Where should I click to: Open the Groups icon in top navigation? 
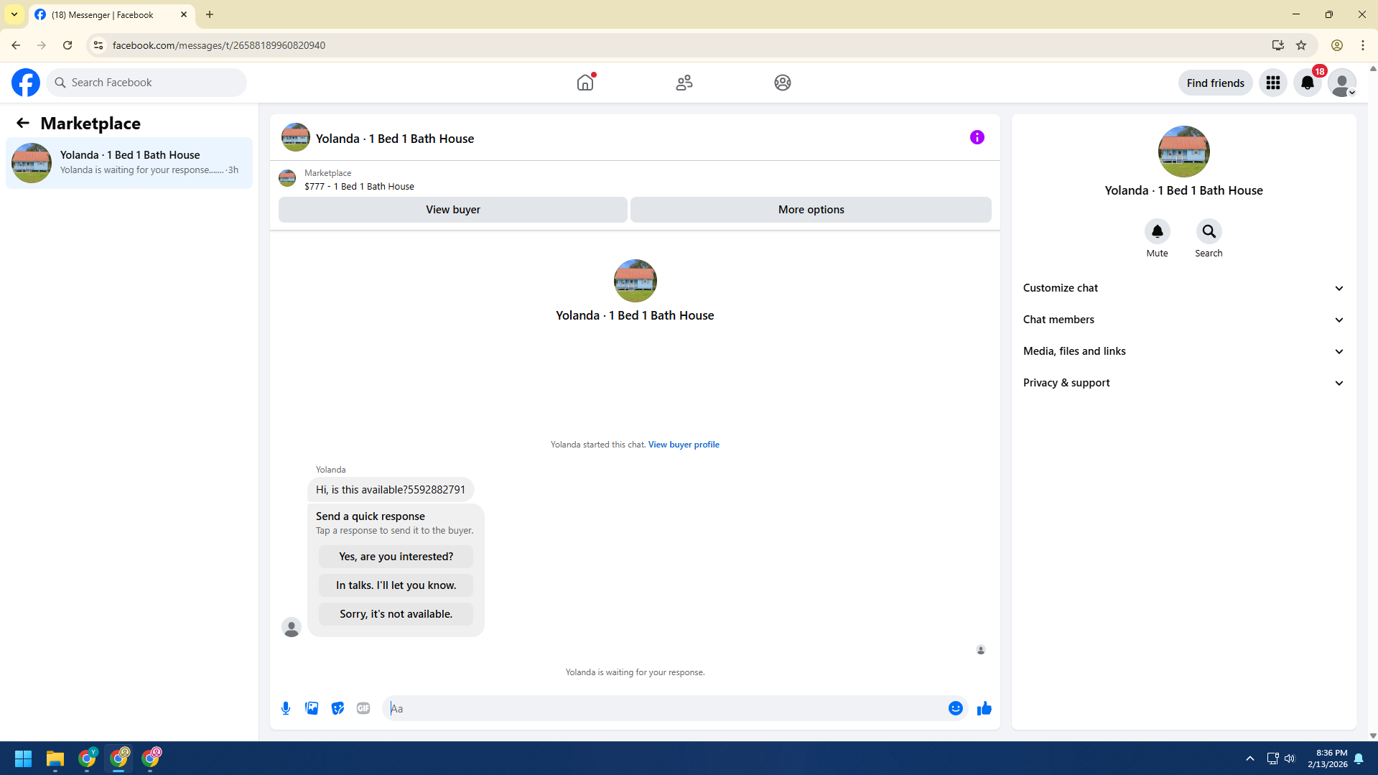pyautogui.click(x=783, y=83)
